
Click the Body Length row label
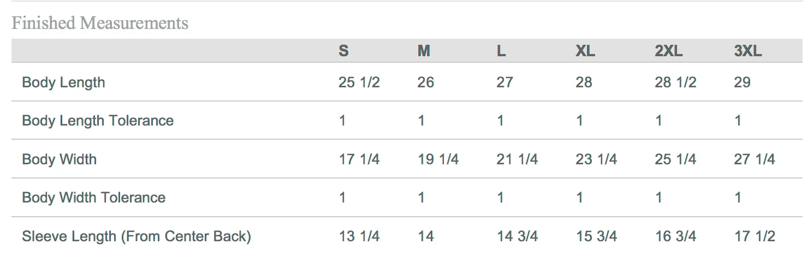click(x=63, y=83)
